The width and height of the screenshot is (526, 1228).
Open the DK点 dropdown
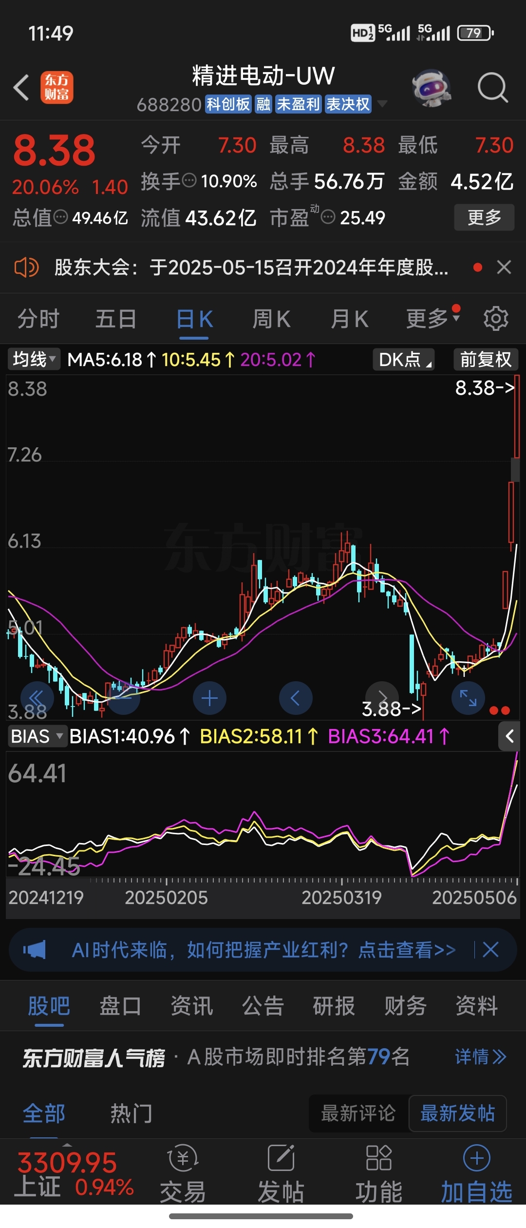tap(404, 360)
